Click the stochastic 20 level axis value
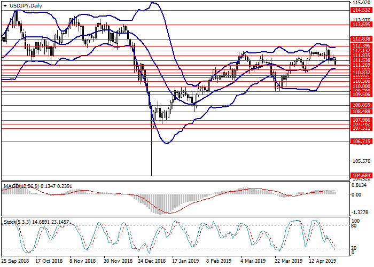Viewport: 374px width, 267px height. [355, 248]
